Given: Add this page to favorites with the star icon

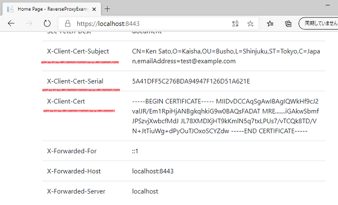Looking at the screenshot, I should (x=250, y=24).
